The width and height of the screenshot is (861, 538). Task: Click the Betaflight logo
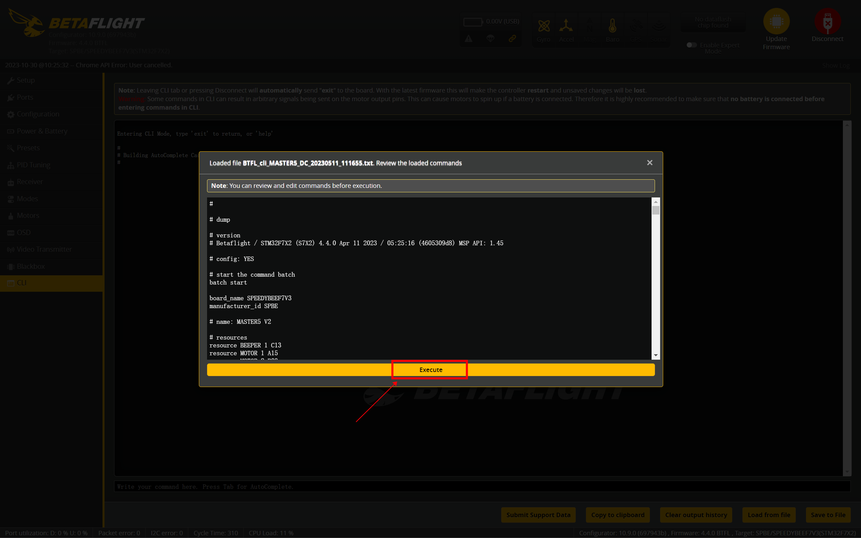76,23
